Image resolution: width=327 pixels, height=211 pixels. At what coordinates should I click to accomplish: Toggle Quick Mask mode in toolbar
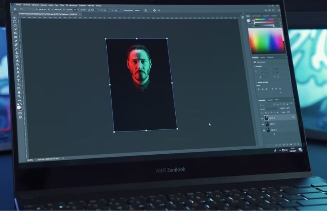click(20, 113)
